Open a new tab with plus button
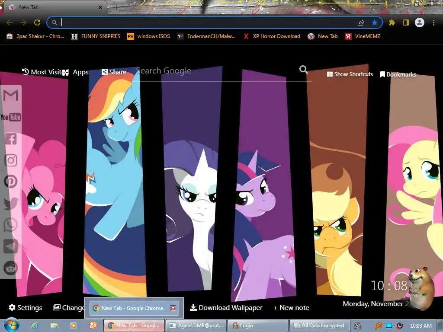 pyautogui.click(x=116, y=7)
